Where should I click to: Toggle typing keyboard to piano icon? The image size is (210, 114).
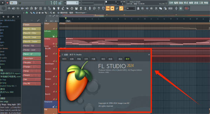(x=108, y=8)
